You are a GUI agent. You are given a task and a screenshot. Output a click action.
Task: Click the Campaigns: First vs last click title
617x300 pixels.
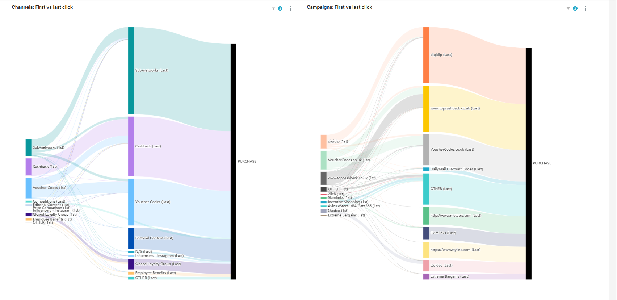[x=339, y=7]
